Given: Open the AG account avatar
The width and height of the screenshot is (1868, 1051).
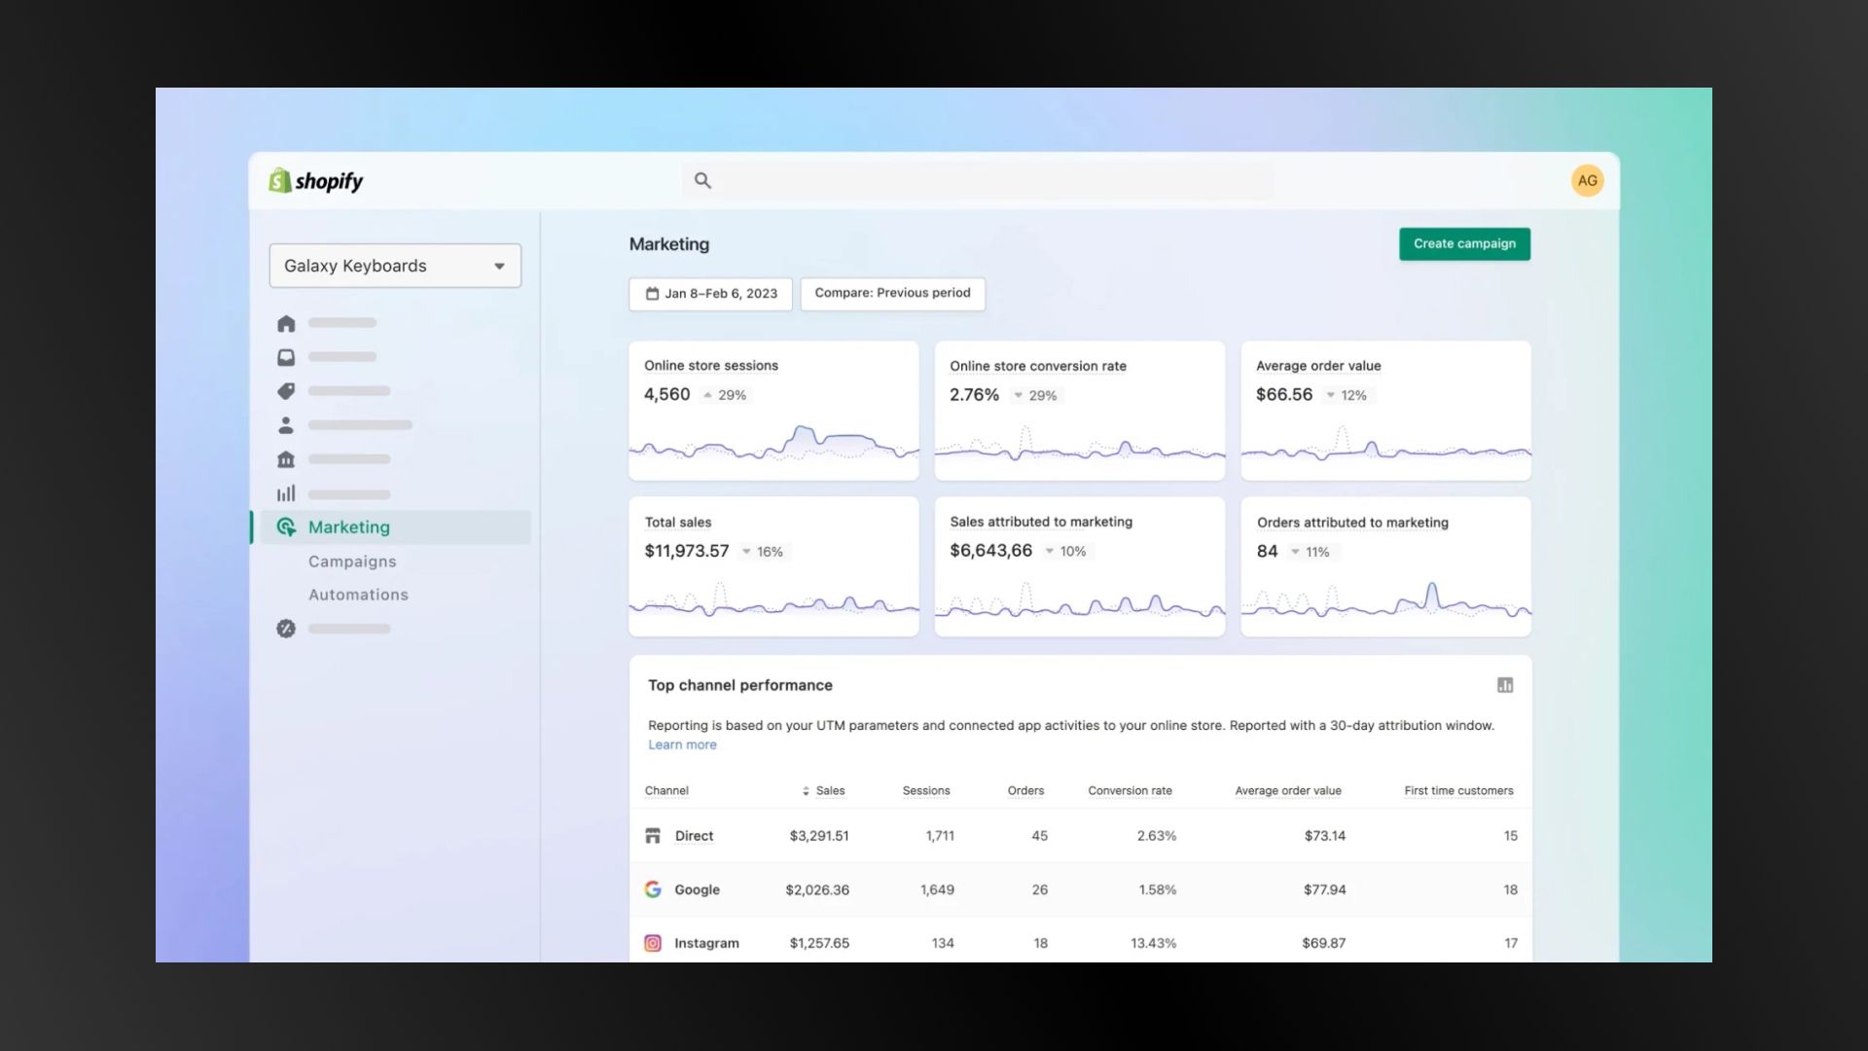Looking at the screenshot, I should pos(1587,180).
